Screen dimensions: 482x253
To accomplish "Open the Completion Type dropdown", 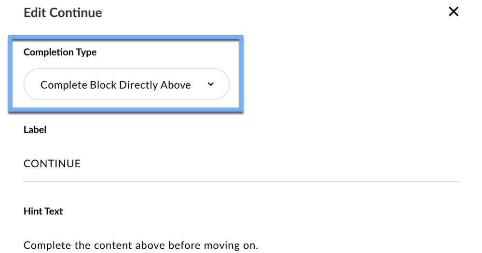I will (126, 85).
